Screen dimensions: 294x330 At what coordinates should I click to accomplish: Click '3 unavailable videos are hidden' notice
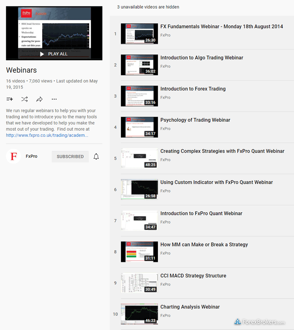148,7
